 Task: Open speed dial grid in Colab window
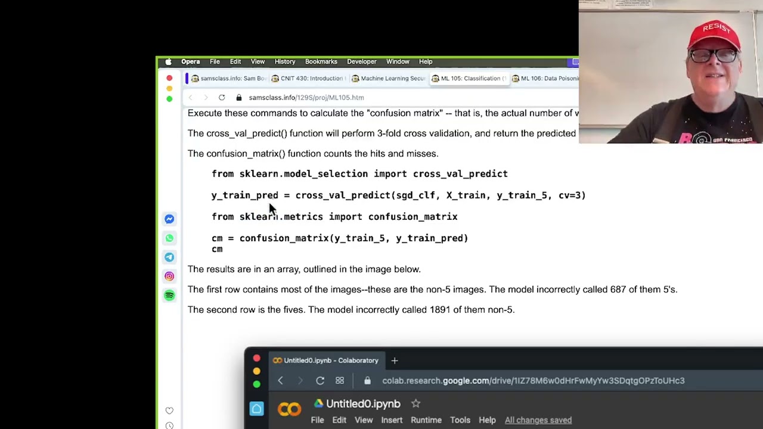tap(340, 381)
